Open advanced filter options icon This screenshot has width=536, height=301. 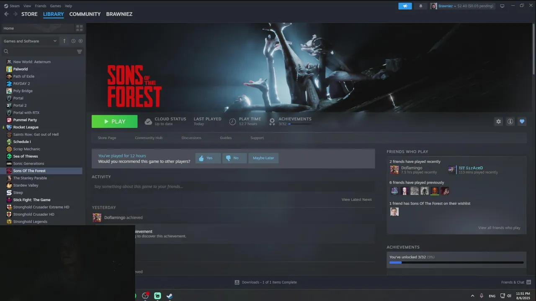click(79, 51)
